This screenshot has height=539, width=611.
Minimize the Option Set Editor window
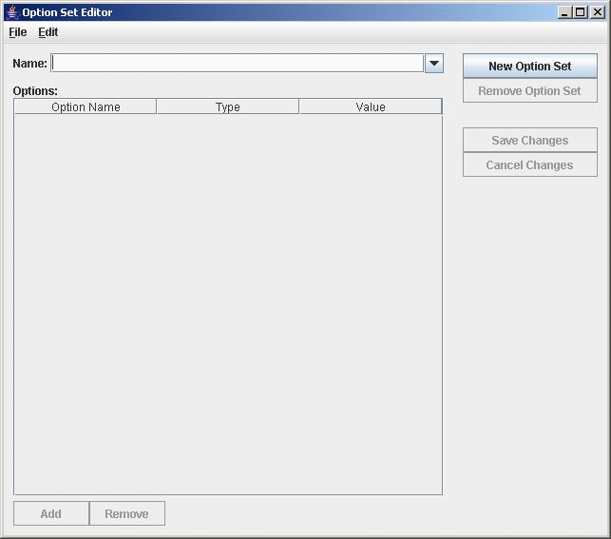[563, 12]
